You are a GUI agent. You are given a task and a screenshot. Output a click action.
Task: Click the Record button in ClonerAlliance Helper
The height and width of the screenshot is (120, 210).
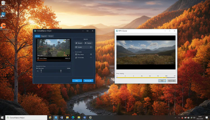[79, 43]
